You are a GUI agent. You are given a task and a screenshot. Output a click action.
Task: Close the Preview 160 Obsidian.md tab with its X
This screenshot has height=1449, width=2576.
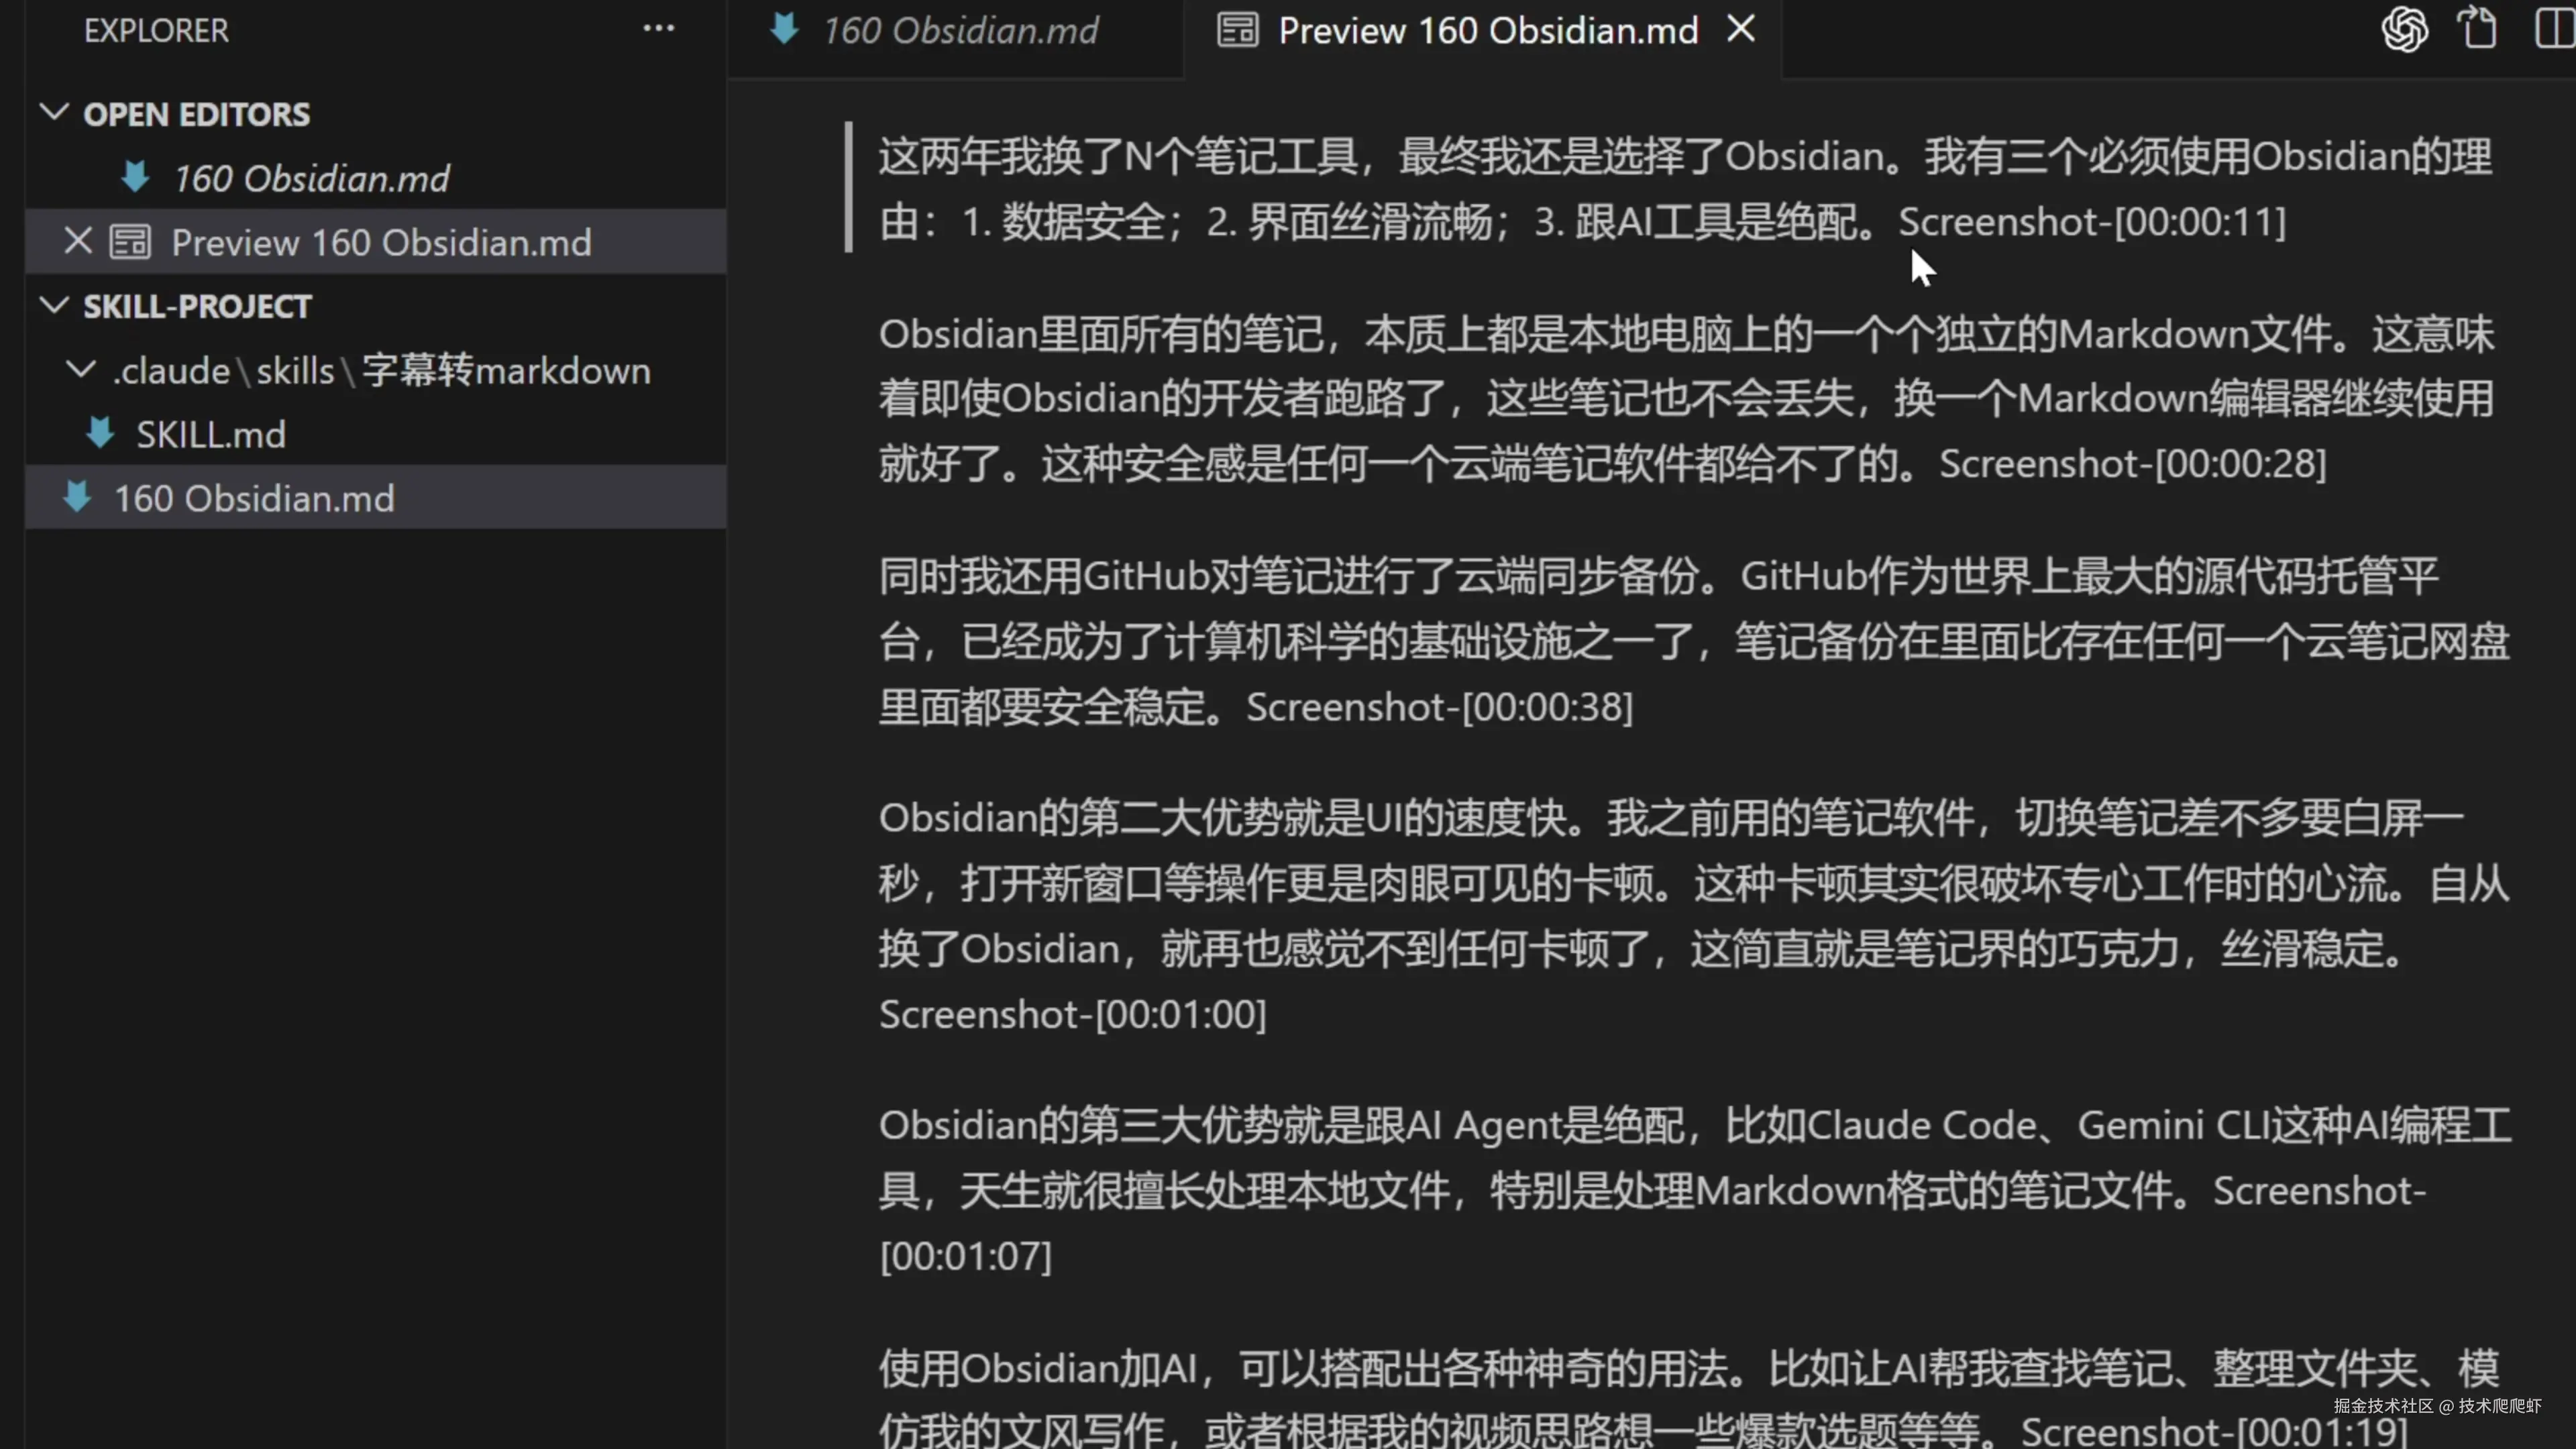point(1741,29)
